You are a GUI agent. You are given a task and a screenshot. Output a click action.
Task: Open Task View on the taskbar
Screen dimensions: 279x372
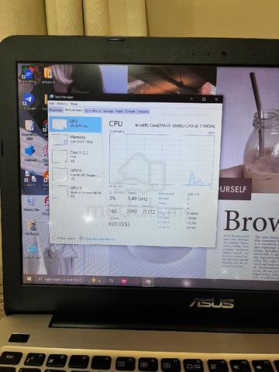[111, 281]
